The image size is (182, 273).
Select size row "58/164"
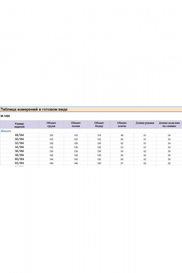tap(19, 155)
